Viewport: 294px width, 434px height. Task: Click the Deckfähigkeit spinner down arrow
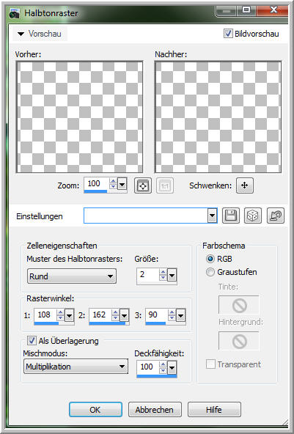(163, 371)
